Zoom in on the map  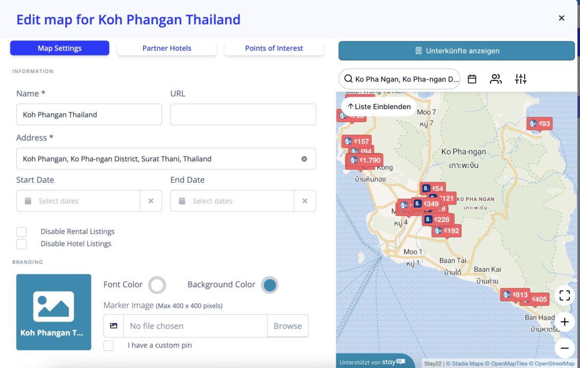pos(565,322)
